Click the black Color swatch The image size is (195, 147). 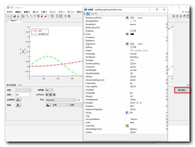(x=132, y=34)
